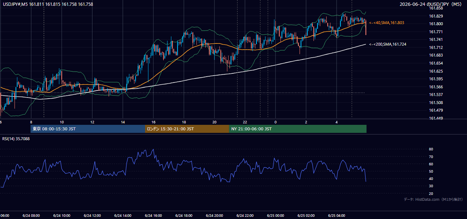Click price axis label 161.800
Screen dimensions: 467x219
(x=436, y=24)
